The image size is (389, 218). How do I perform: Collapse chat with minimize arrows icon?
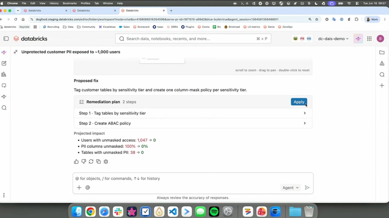pyautogui.click(x=16, y=52)
